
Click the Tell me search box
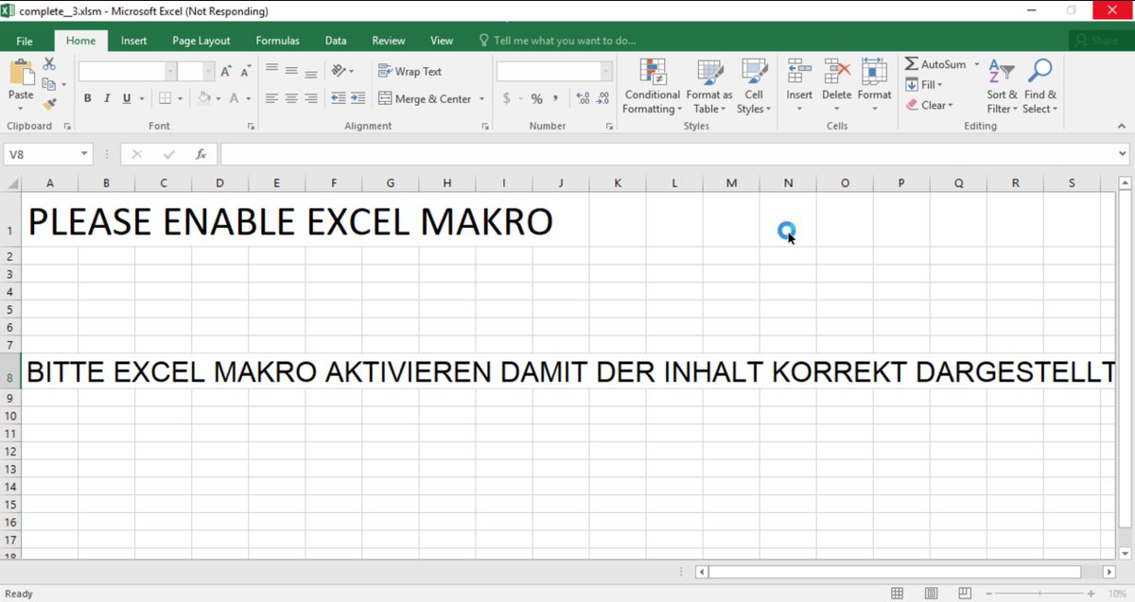558,41
